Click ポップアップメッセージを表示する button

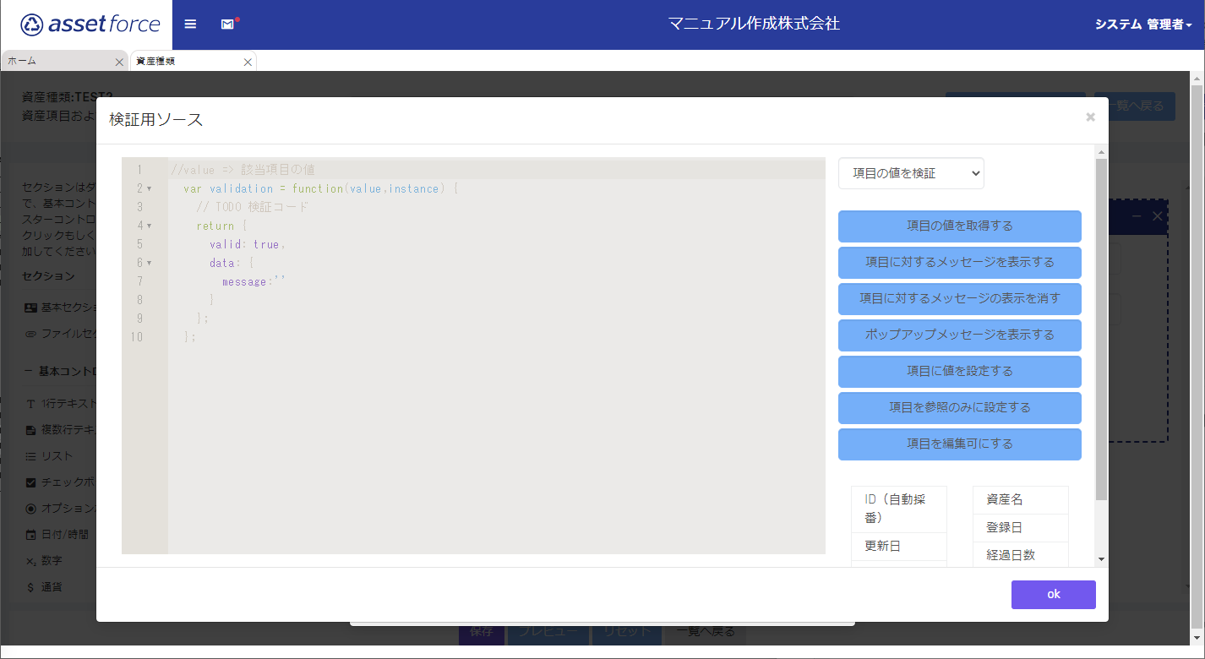pos(959,335)
